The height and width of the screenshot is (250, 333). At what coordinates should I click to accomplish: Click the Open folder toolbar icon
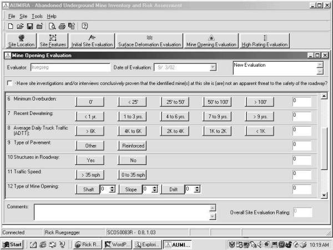coord(20,26)
